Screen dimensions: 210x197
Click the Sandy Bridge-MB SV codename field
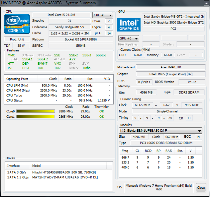pyautogui.click(x=69, y=27)
